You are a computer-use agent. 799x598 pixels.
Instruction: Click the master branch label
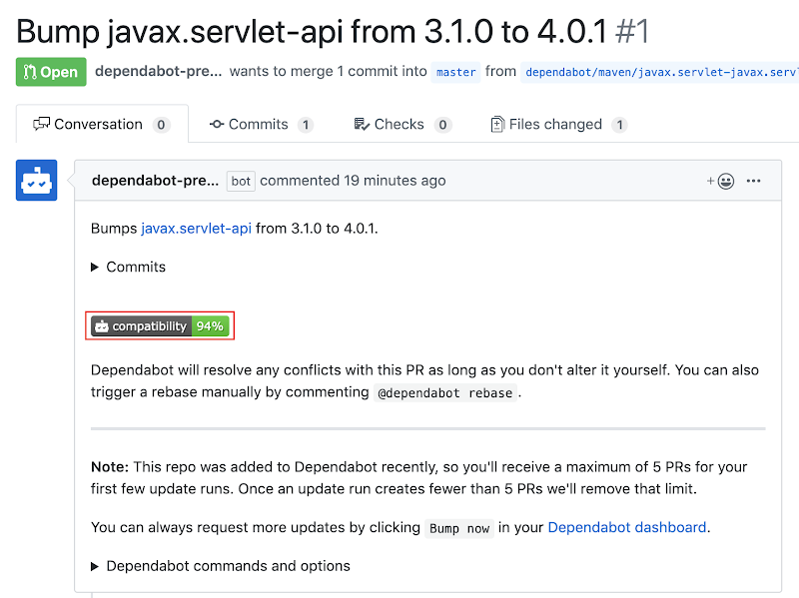[456, 72]
